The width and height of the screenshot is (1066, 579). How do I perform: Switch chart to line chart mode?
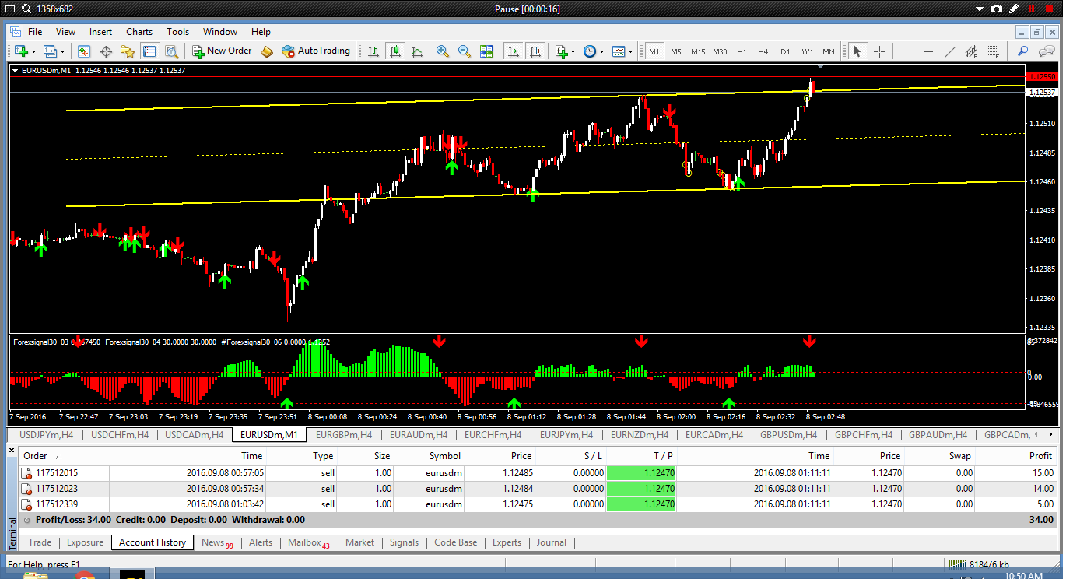tap(417, 51)
